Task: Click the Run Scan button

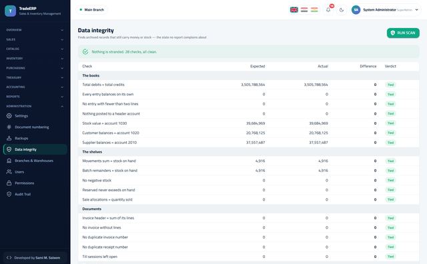Action: click(x=403, y=33)
